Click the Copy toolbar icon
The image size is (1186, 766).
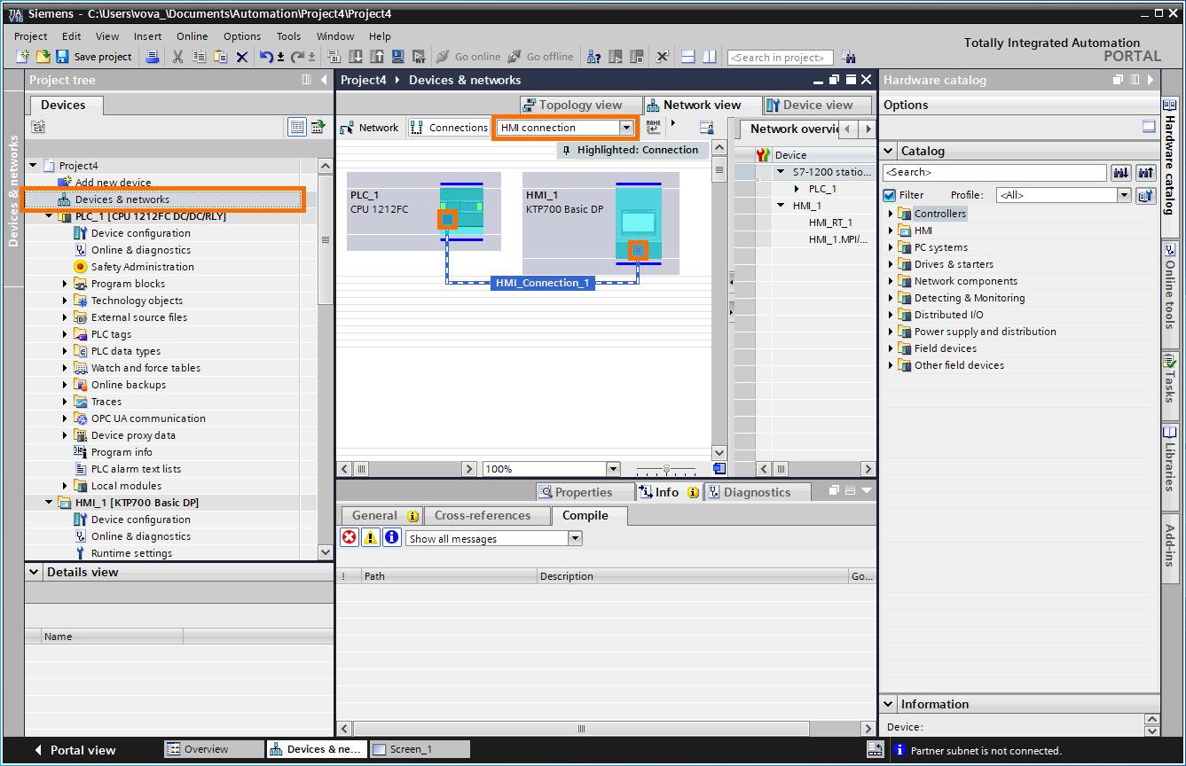point(199,57)
